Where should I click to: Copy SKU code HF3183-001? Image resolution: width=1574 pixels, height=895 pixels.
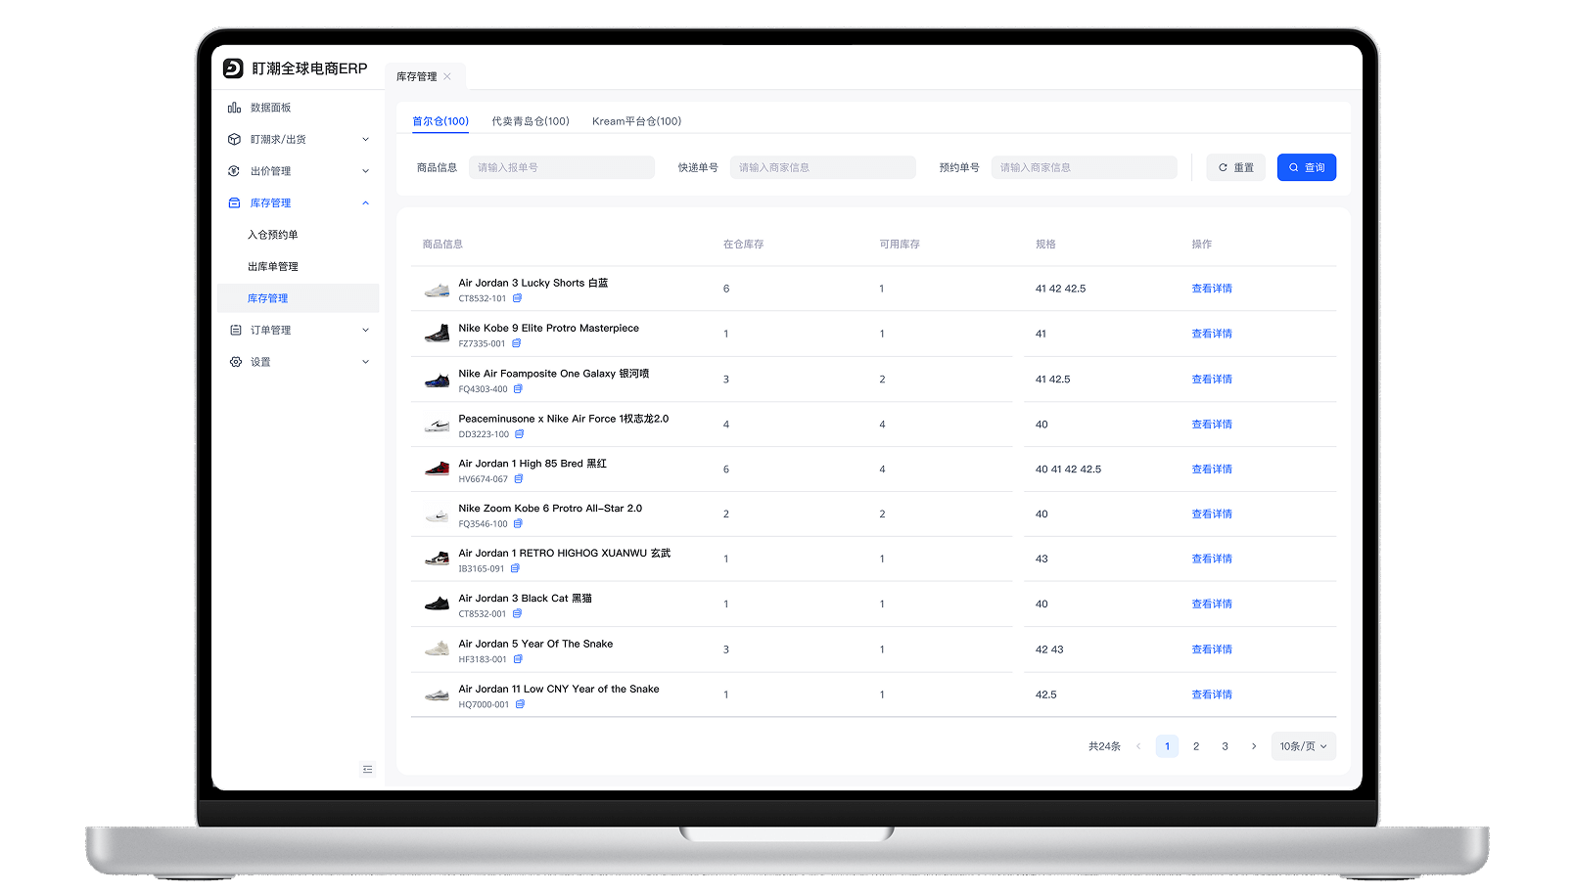pos(518,659)
